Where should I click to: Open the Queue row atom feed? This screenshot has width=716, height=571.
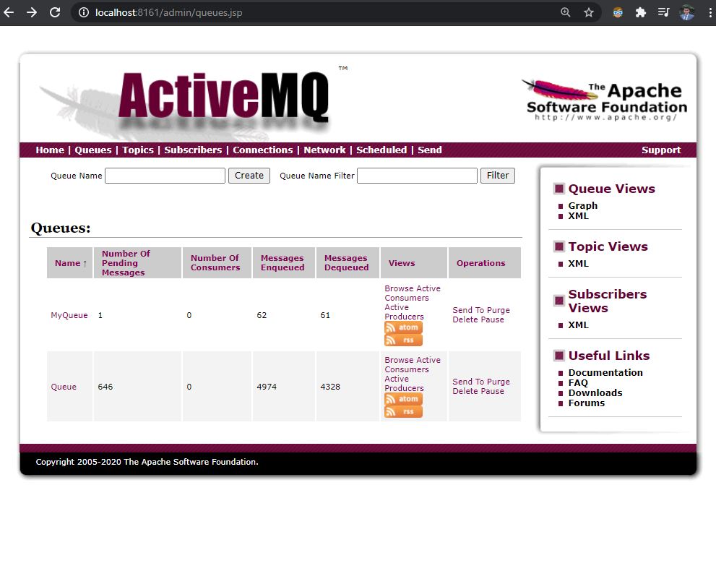[x=403, y=399]
